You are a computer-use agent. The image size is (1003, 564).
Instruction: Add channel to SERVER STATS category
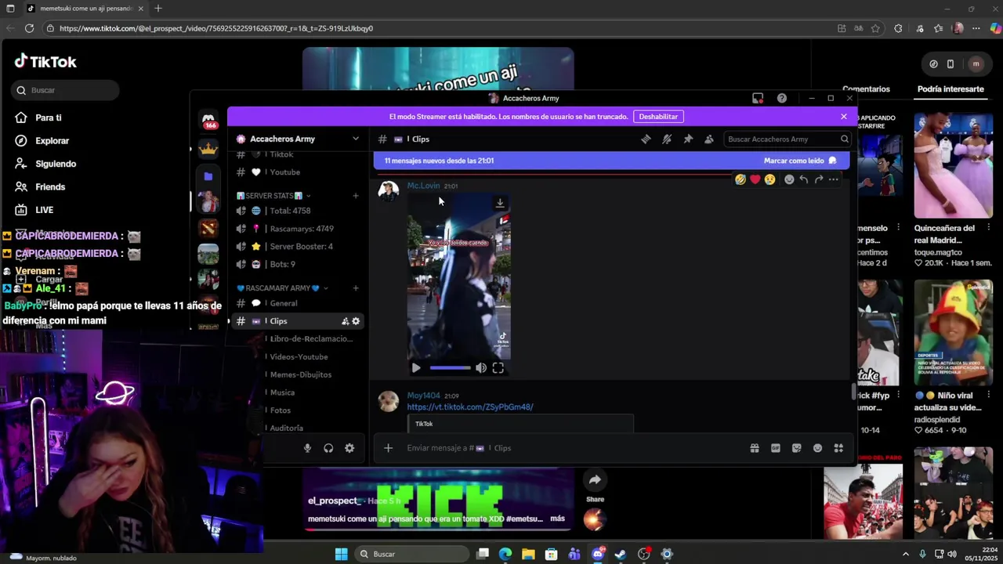[x=356, y=196]
